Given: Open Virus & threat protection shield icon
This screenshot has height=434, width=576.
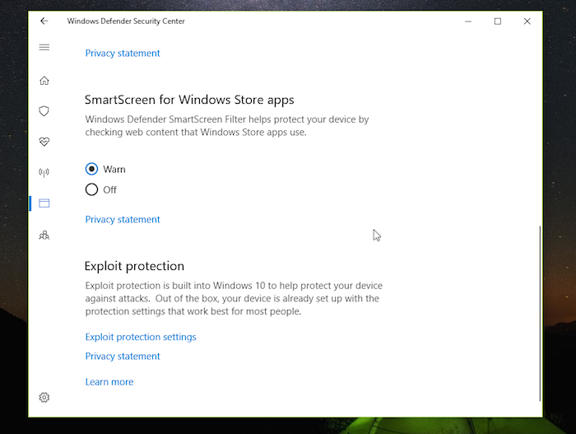Looking at the screenshot, I should click(x=44, y=111).
